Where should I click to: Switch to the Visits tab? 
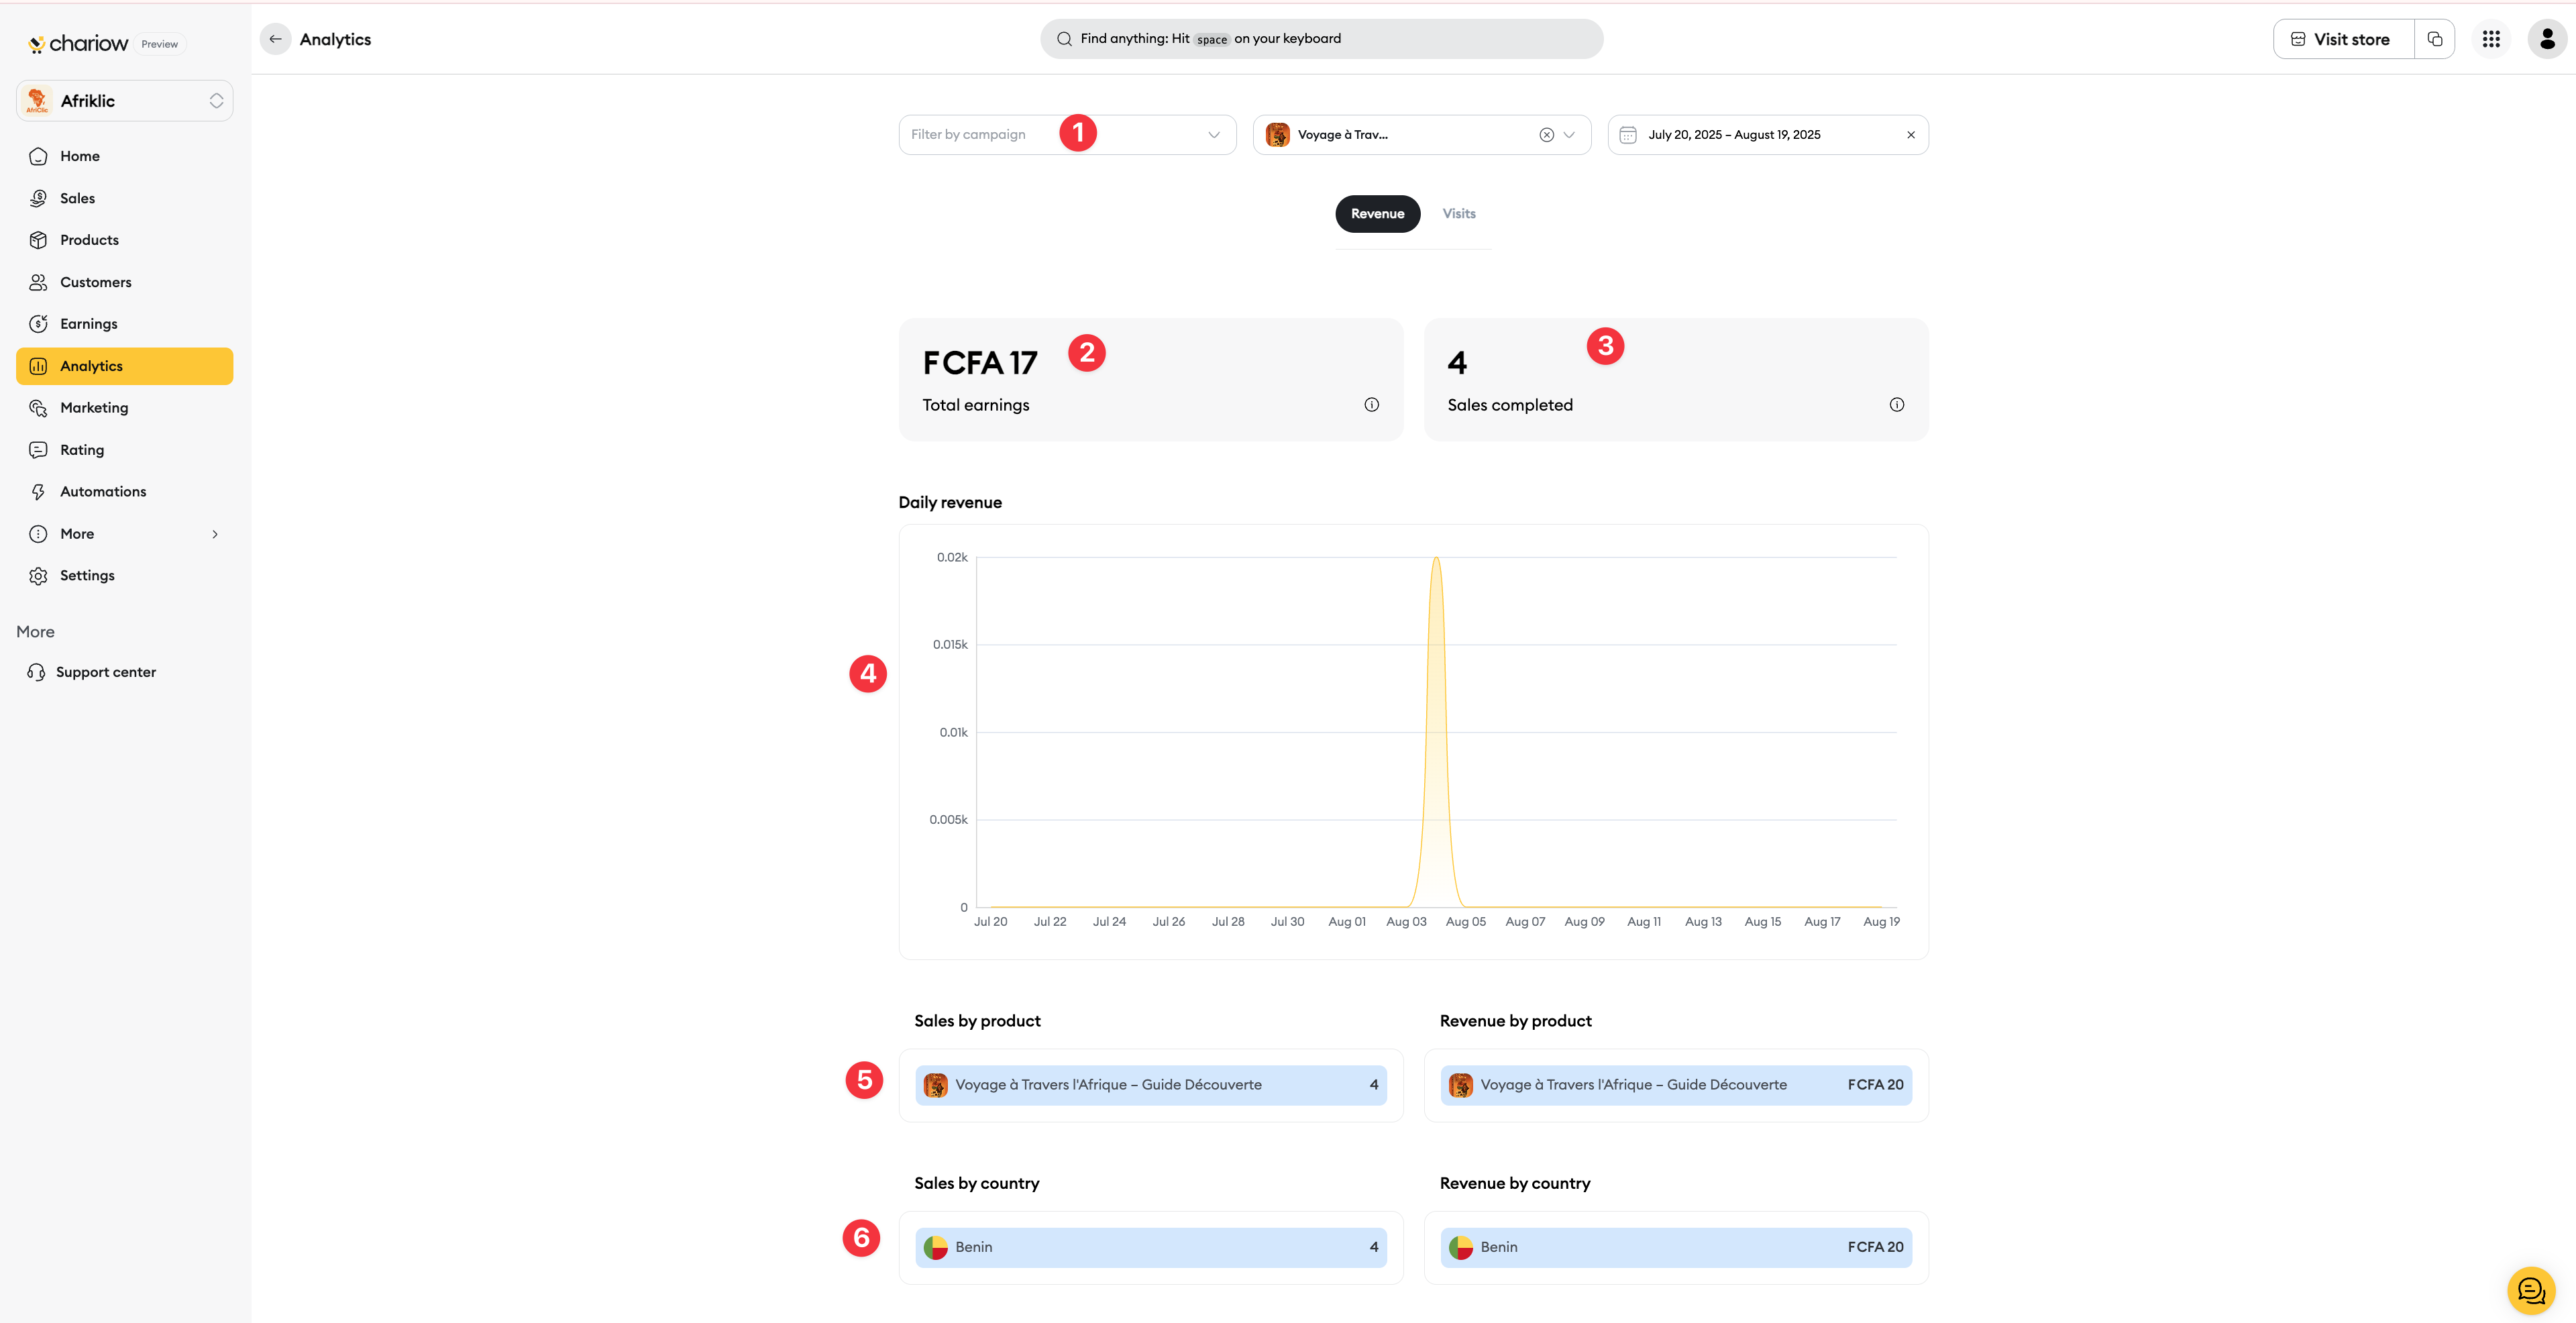pyautogui.click(x=1459, y=214)
